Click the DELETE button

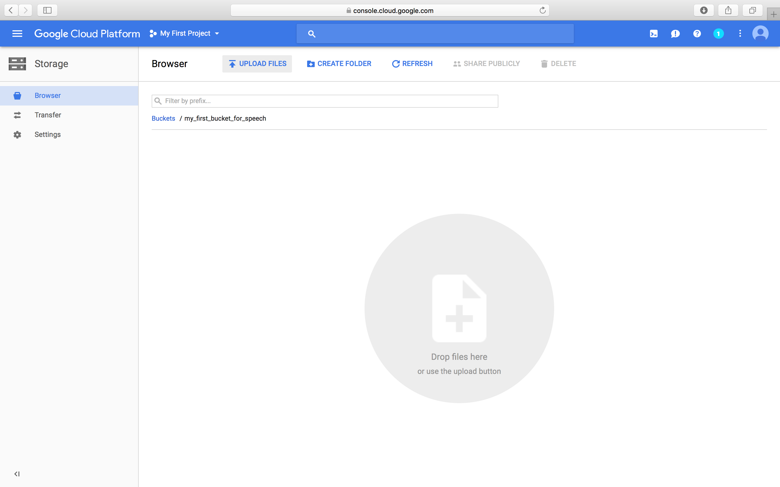558,64
